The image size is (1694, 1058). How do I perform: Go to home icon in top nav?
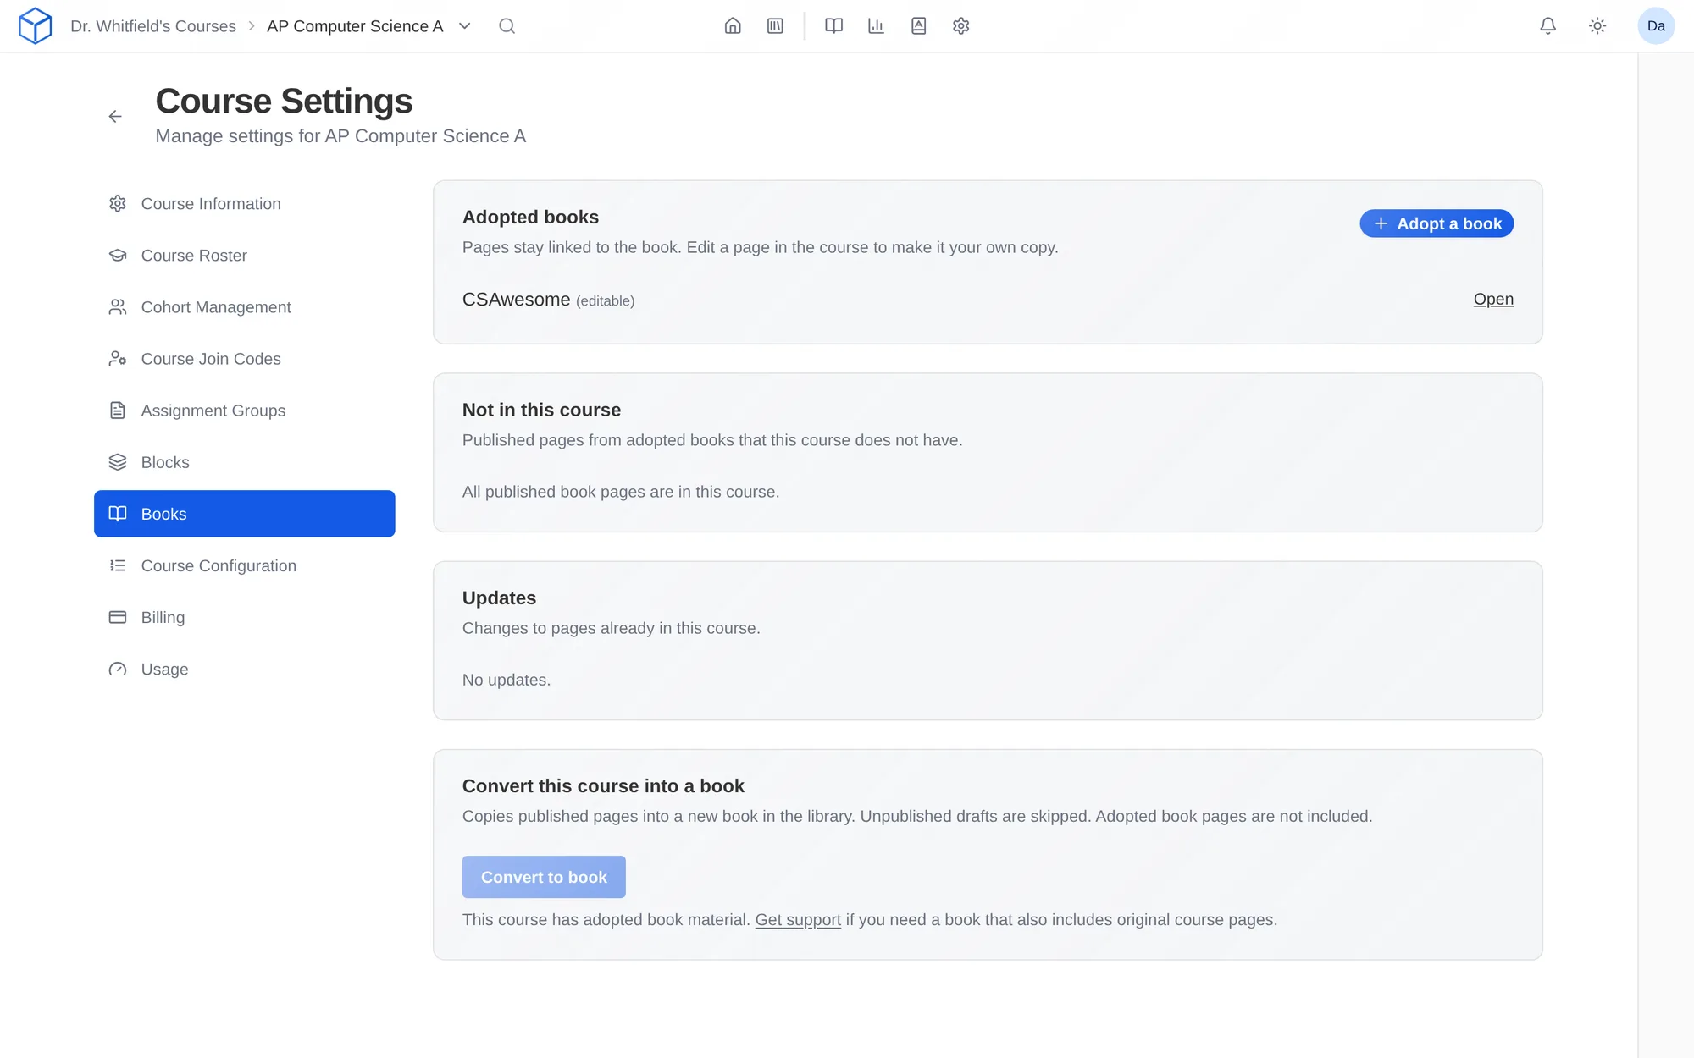coord(733,26)
